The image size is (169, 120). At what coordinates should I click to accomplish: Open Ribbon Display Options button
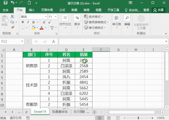[130, 3]
